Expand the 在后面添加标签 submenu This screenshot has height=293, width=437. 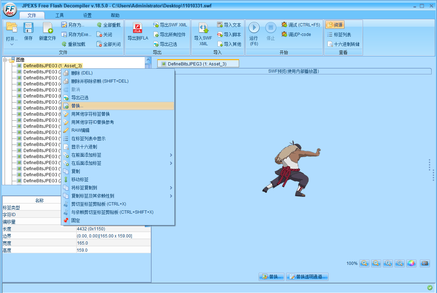point(118,163)
